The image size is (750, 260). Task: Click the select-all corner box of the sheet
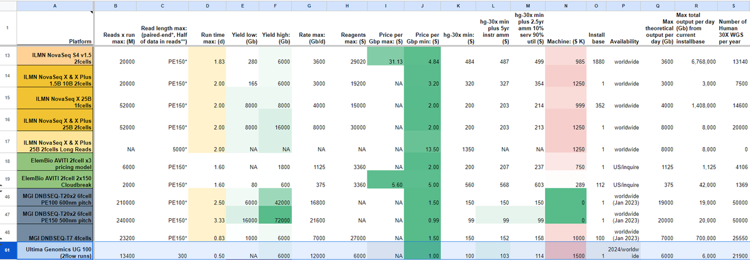tap(7, 5)
